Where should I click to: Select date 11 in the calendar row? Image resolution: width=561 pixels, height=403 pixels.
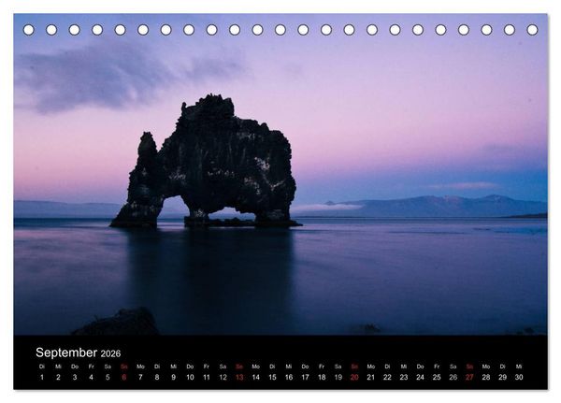coord(207,377)
